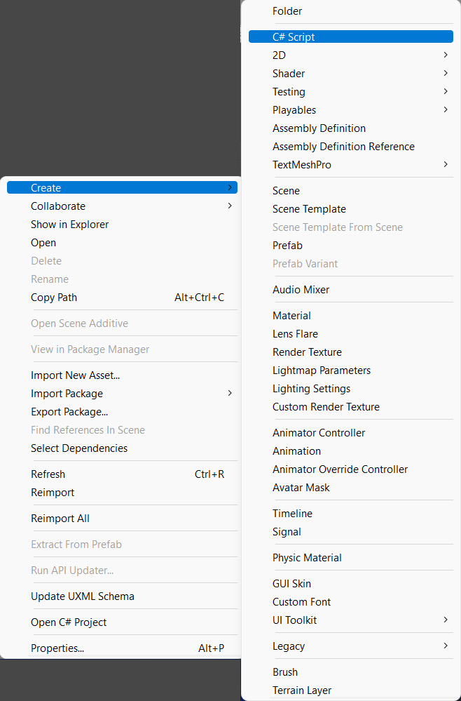Create an Audio Mixer
Image resolution: width=461 pixels, height=701 pixels.
351,289
